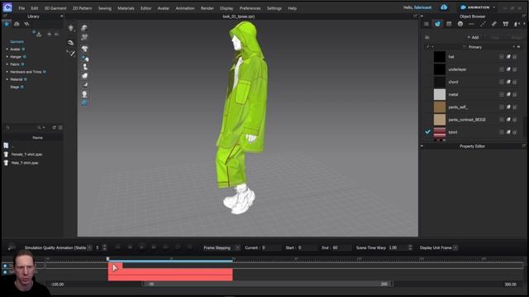
Task: Open the File menu
Action: click(21, 8)
